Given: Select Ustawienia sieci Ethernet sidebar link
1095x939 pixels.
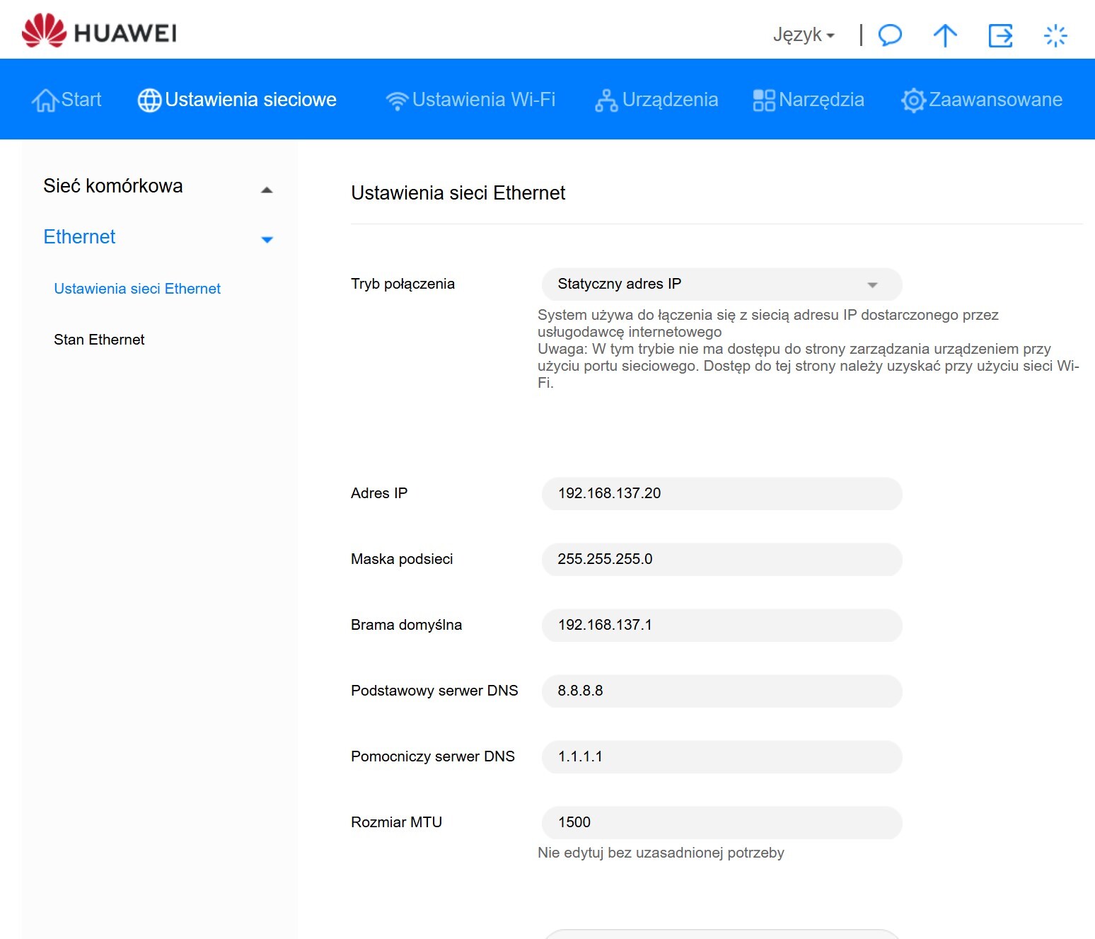Looking at the screenshot, I should (x=137, y=289).
